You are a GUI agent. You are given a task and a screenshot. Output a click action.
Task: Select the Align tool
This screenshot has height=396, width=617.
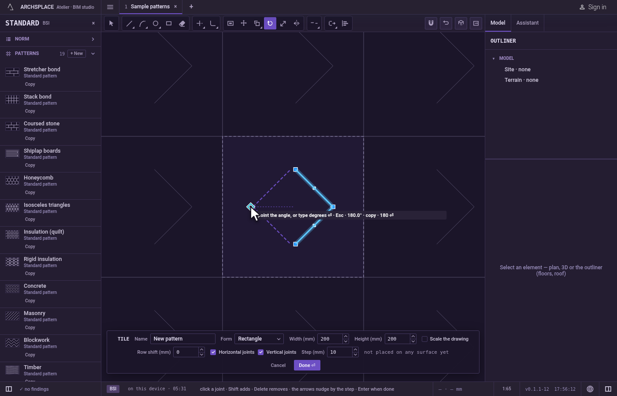click(345, 23)
